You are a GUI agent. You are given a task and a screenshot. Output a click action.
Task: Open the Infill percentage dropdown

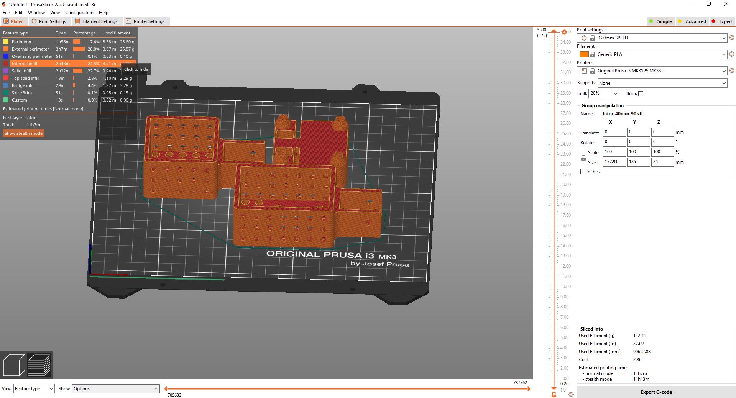603,93
